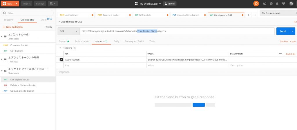Open the Headers (1) tab
Screen dimensions: 297x130
tap(101, 41)
